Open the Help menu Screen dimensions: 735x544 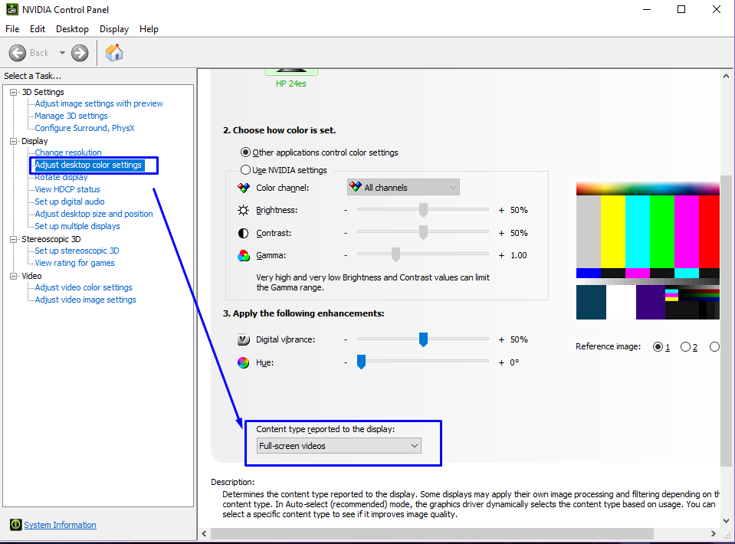[149, 29]
